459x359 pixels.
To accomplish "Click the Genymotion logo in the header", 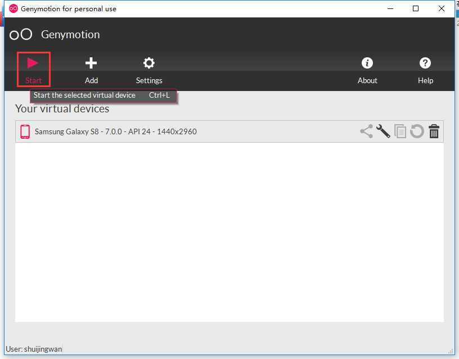I will (x=21, y=34).
